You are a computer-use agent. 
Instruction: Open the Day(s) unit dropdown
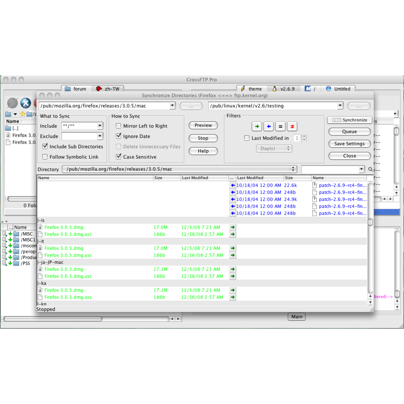[x=288, y=148]
